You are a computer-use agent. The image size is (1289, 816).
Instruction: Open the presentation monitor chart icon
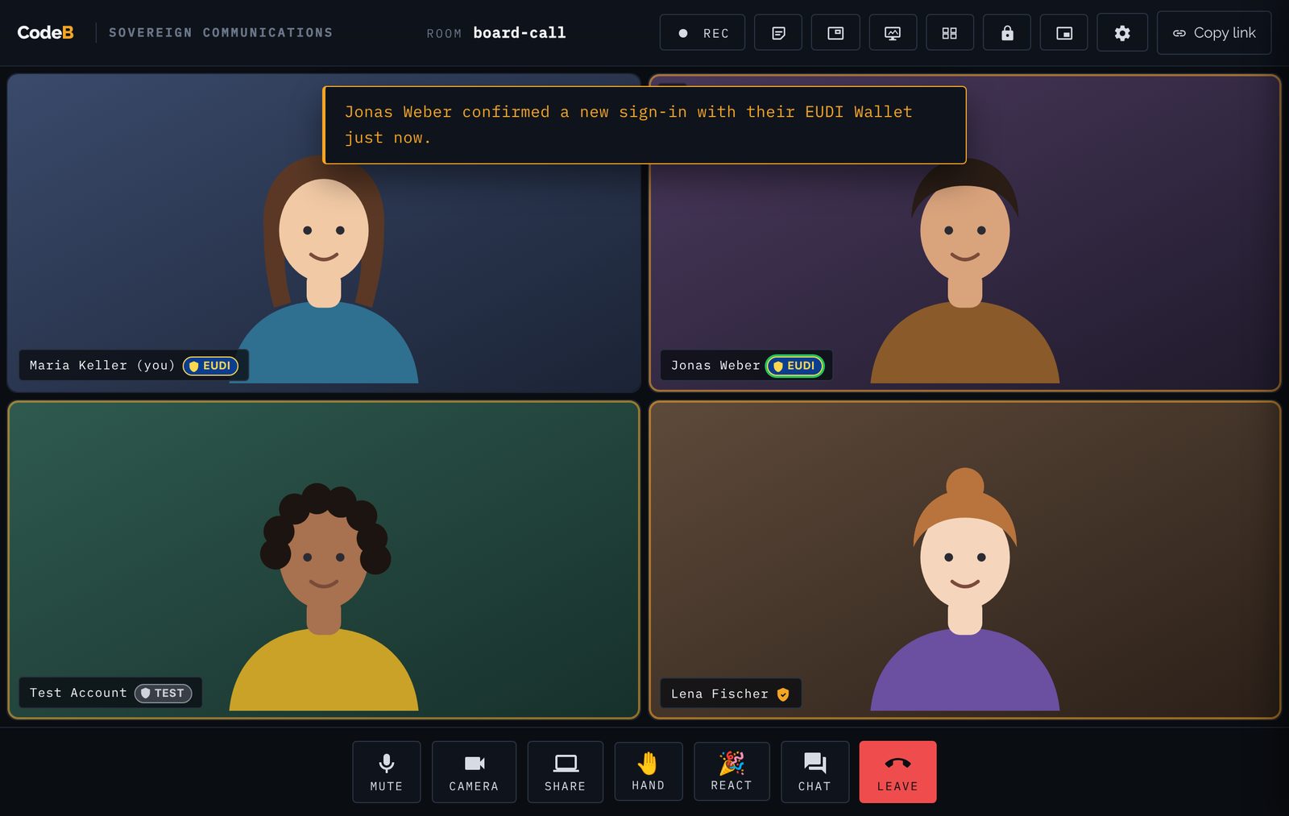893,33
